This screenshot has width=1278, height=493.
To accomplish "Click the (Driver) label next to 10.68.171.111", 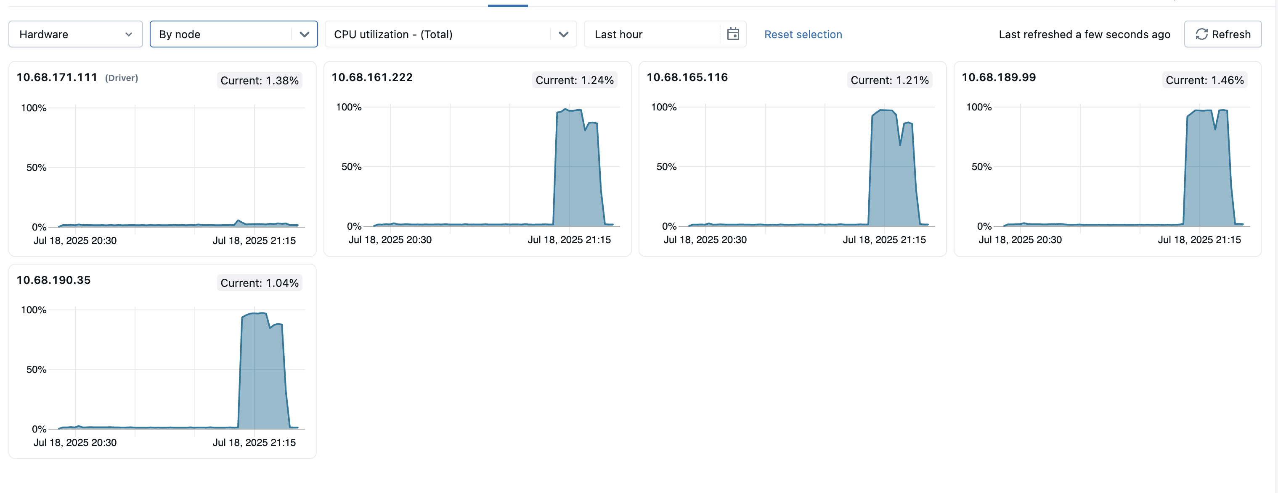I will pos(121,78).
